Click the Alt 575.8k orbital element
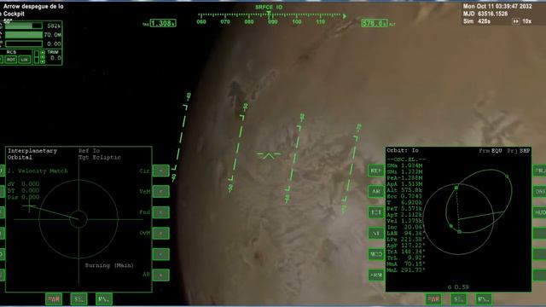This screenshot has width=546, height=307. tap(404, 190)
